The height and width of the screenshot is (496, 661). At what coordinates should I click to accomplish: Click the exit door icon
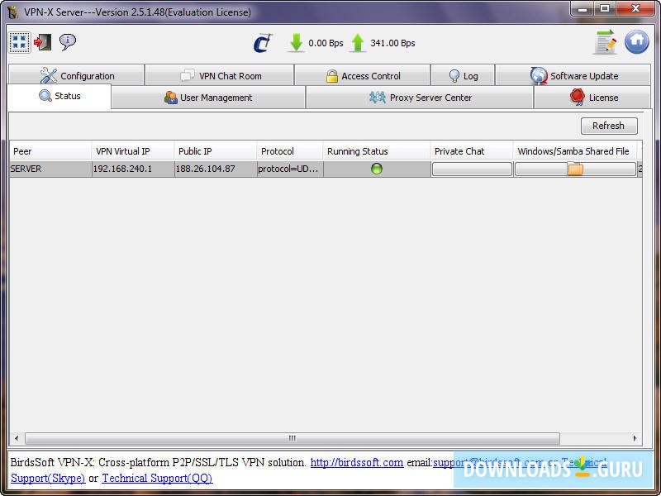click(x=43, y=42)
